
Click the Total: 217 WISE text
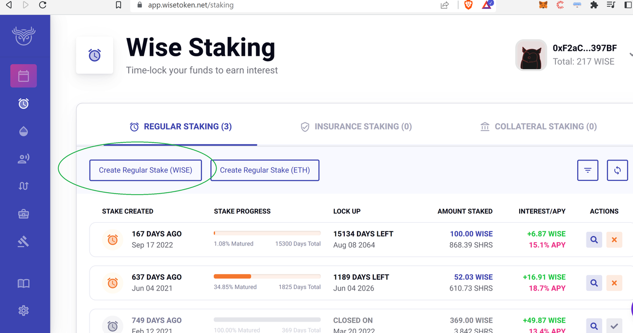[584, 62]
